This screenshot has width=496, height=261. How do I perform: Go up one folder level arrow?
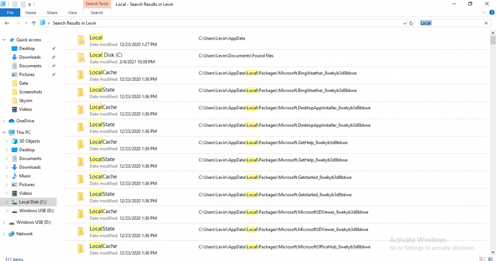click(x=33, y=23)
